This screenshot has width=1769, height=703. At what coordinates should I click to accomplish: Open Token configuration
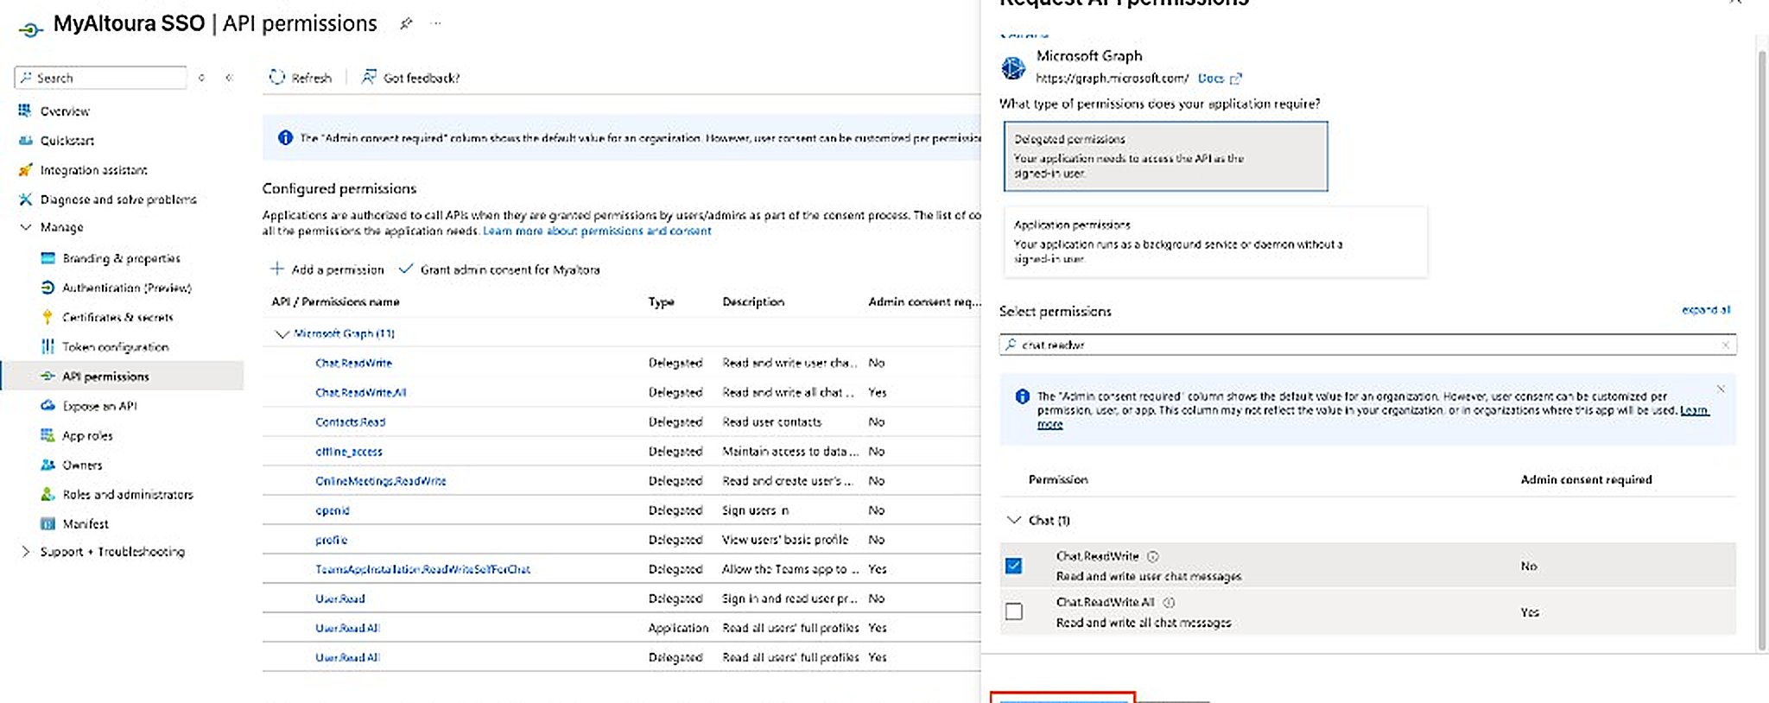115,346
